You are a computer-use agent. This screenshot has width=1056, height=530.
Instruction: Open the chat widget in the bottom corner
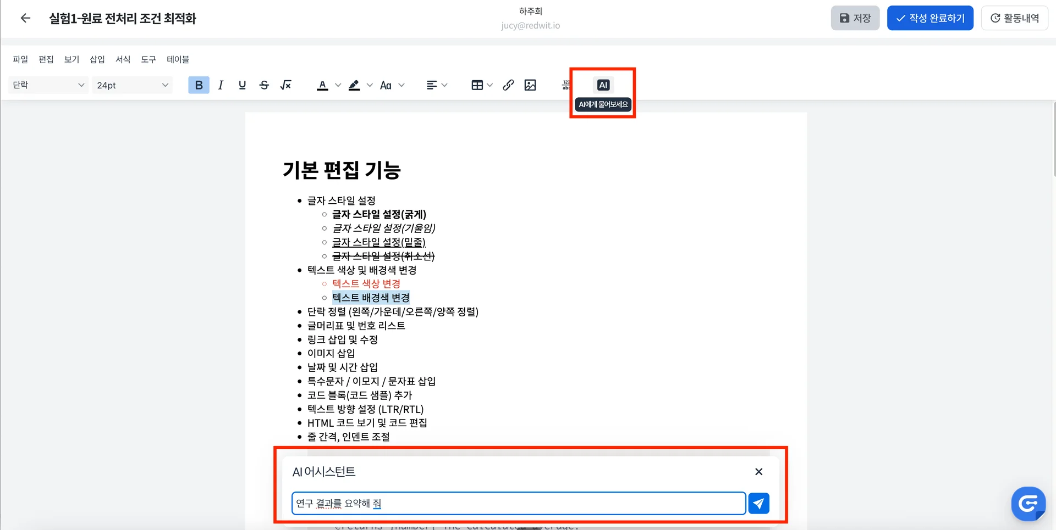coord(1028,504)
